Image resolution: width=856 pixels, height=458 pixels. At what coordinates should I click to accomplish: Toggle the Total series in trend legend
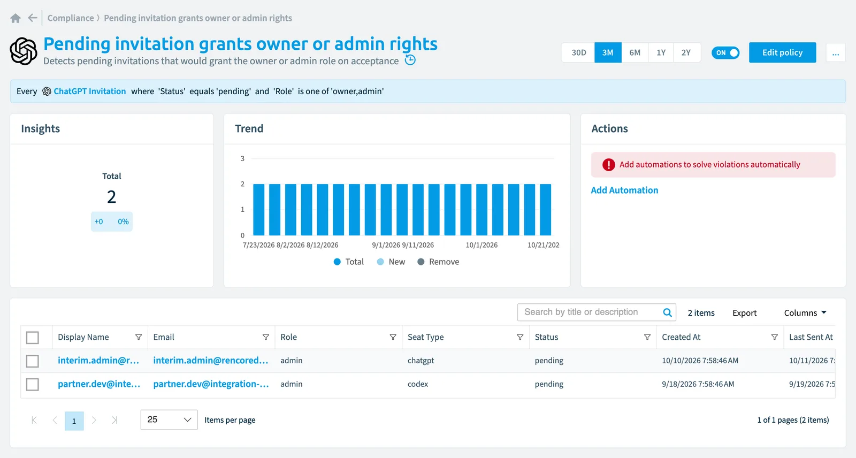point(349,262)
